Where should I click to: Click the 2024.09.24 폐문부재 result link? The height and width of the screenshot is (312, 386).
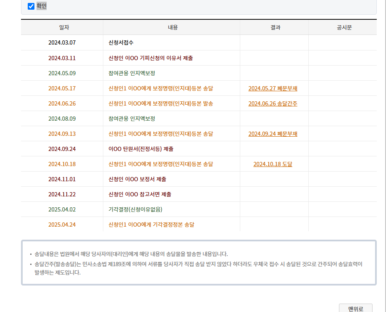[273, 134]
